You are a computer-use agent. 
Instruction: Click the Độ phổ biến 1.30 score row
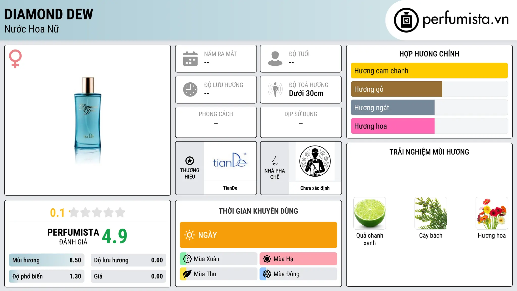(47, 276)
